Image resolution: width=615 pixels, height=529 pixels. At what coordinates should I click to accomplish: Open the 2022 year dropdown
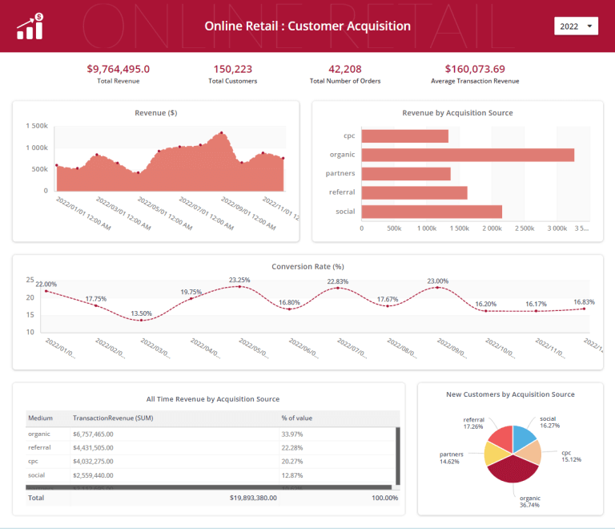coord(576,26)
